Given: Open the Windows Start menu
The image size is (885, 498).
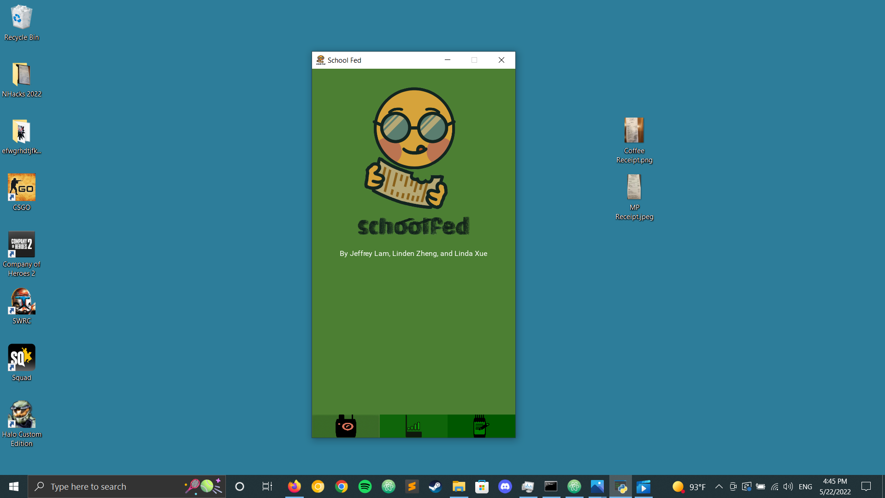Looking at the screenshot, I should pos(14,486).
